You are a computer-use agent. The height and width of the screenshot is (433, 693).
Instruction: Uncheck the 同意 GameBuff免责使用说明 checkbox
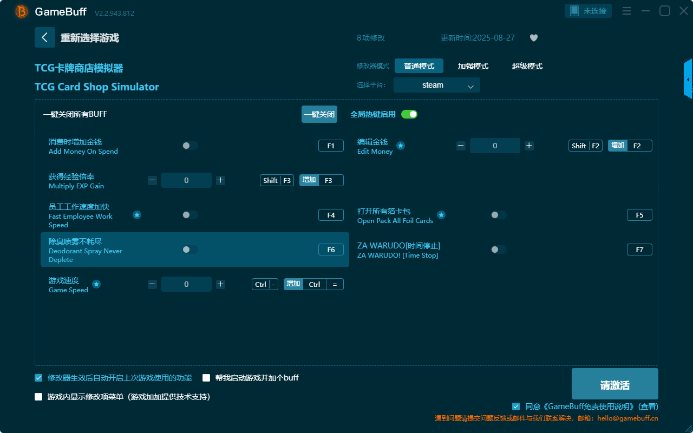(x=516, y=406)
